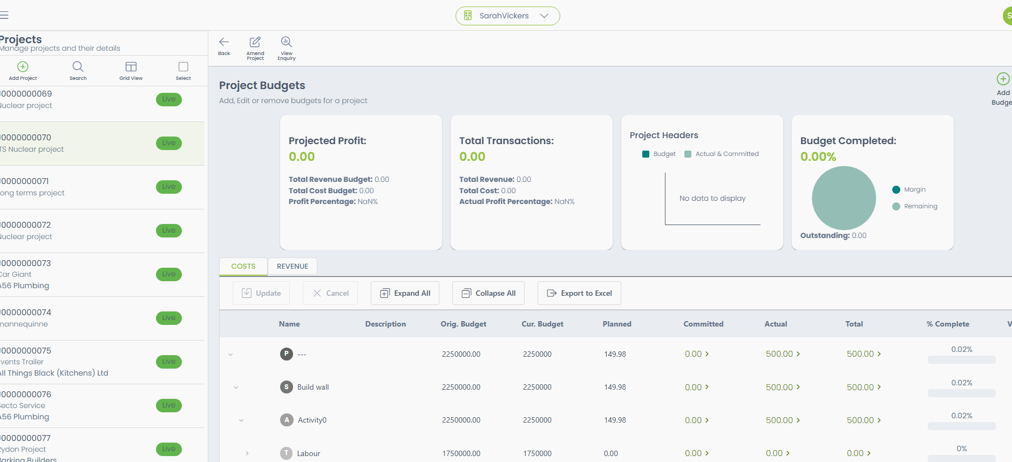Go Back using the arrow icon
The image size is (1012, 462).
224,42
